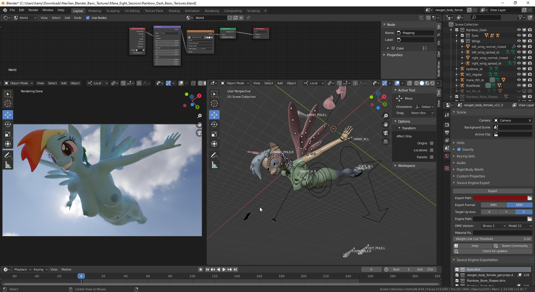Viewport: 535px width, 292px height.
Task: Select the Measure tool in right viewport
Action: coord(214,165)
